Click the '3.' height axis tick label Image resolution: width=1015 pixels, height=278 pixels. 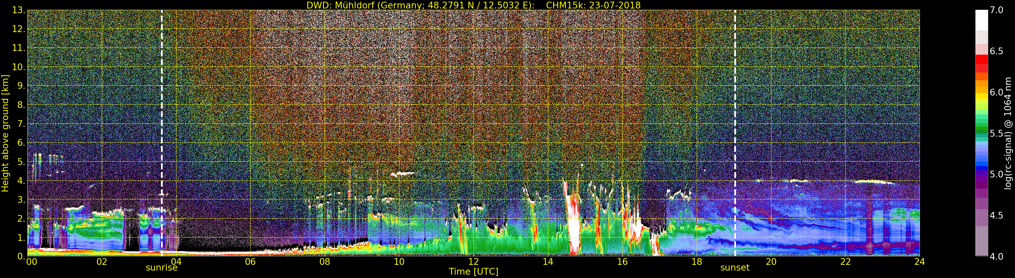[x=21, y=199]
